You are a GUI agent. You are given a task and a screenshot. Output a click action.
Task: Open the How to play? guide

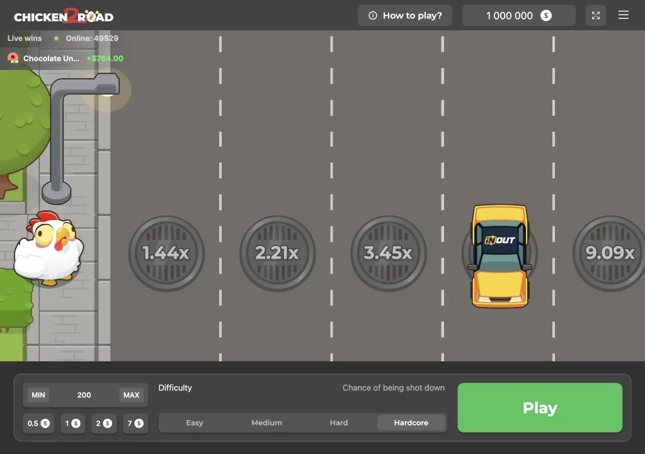[405, 16]
